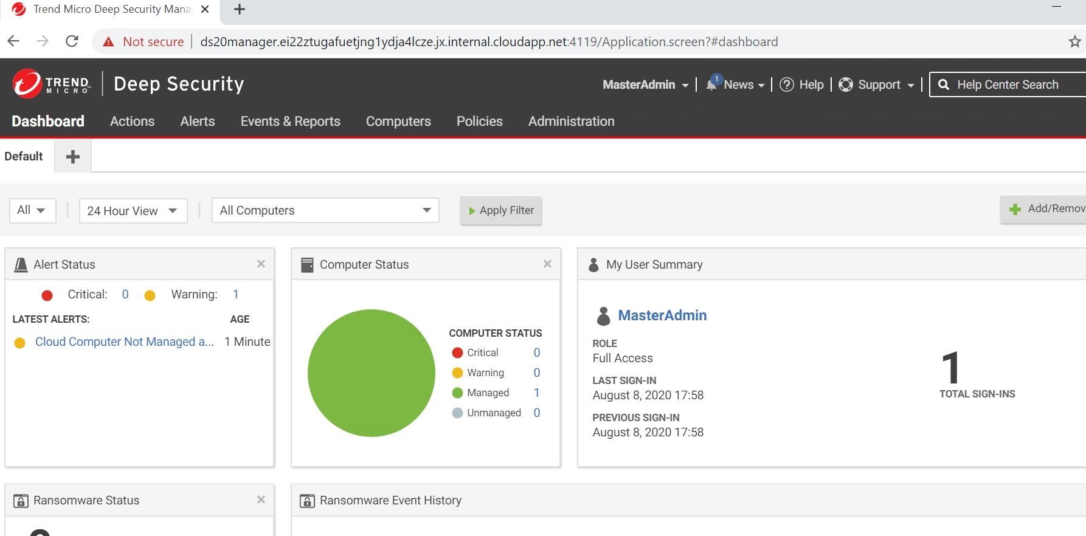
Task: Click the Ransomware Event History icon
Action: [308, 501]
